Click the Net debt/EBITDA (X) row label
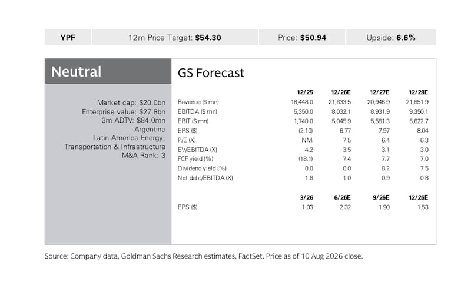 (205, 178)
